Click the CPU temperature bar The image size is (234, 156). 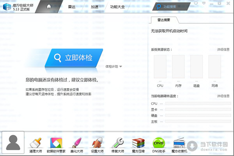(x=198, y=103)
